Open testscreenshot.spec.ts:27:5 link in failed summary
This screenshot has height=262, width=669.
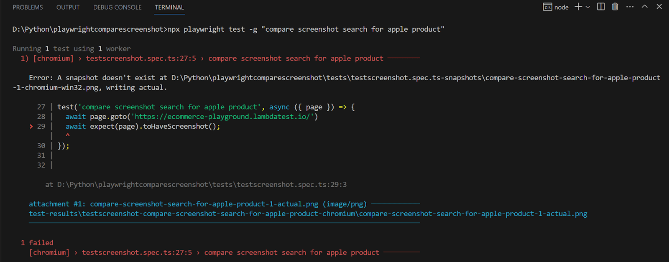[137, 252]
